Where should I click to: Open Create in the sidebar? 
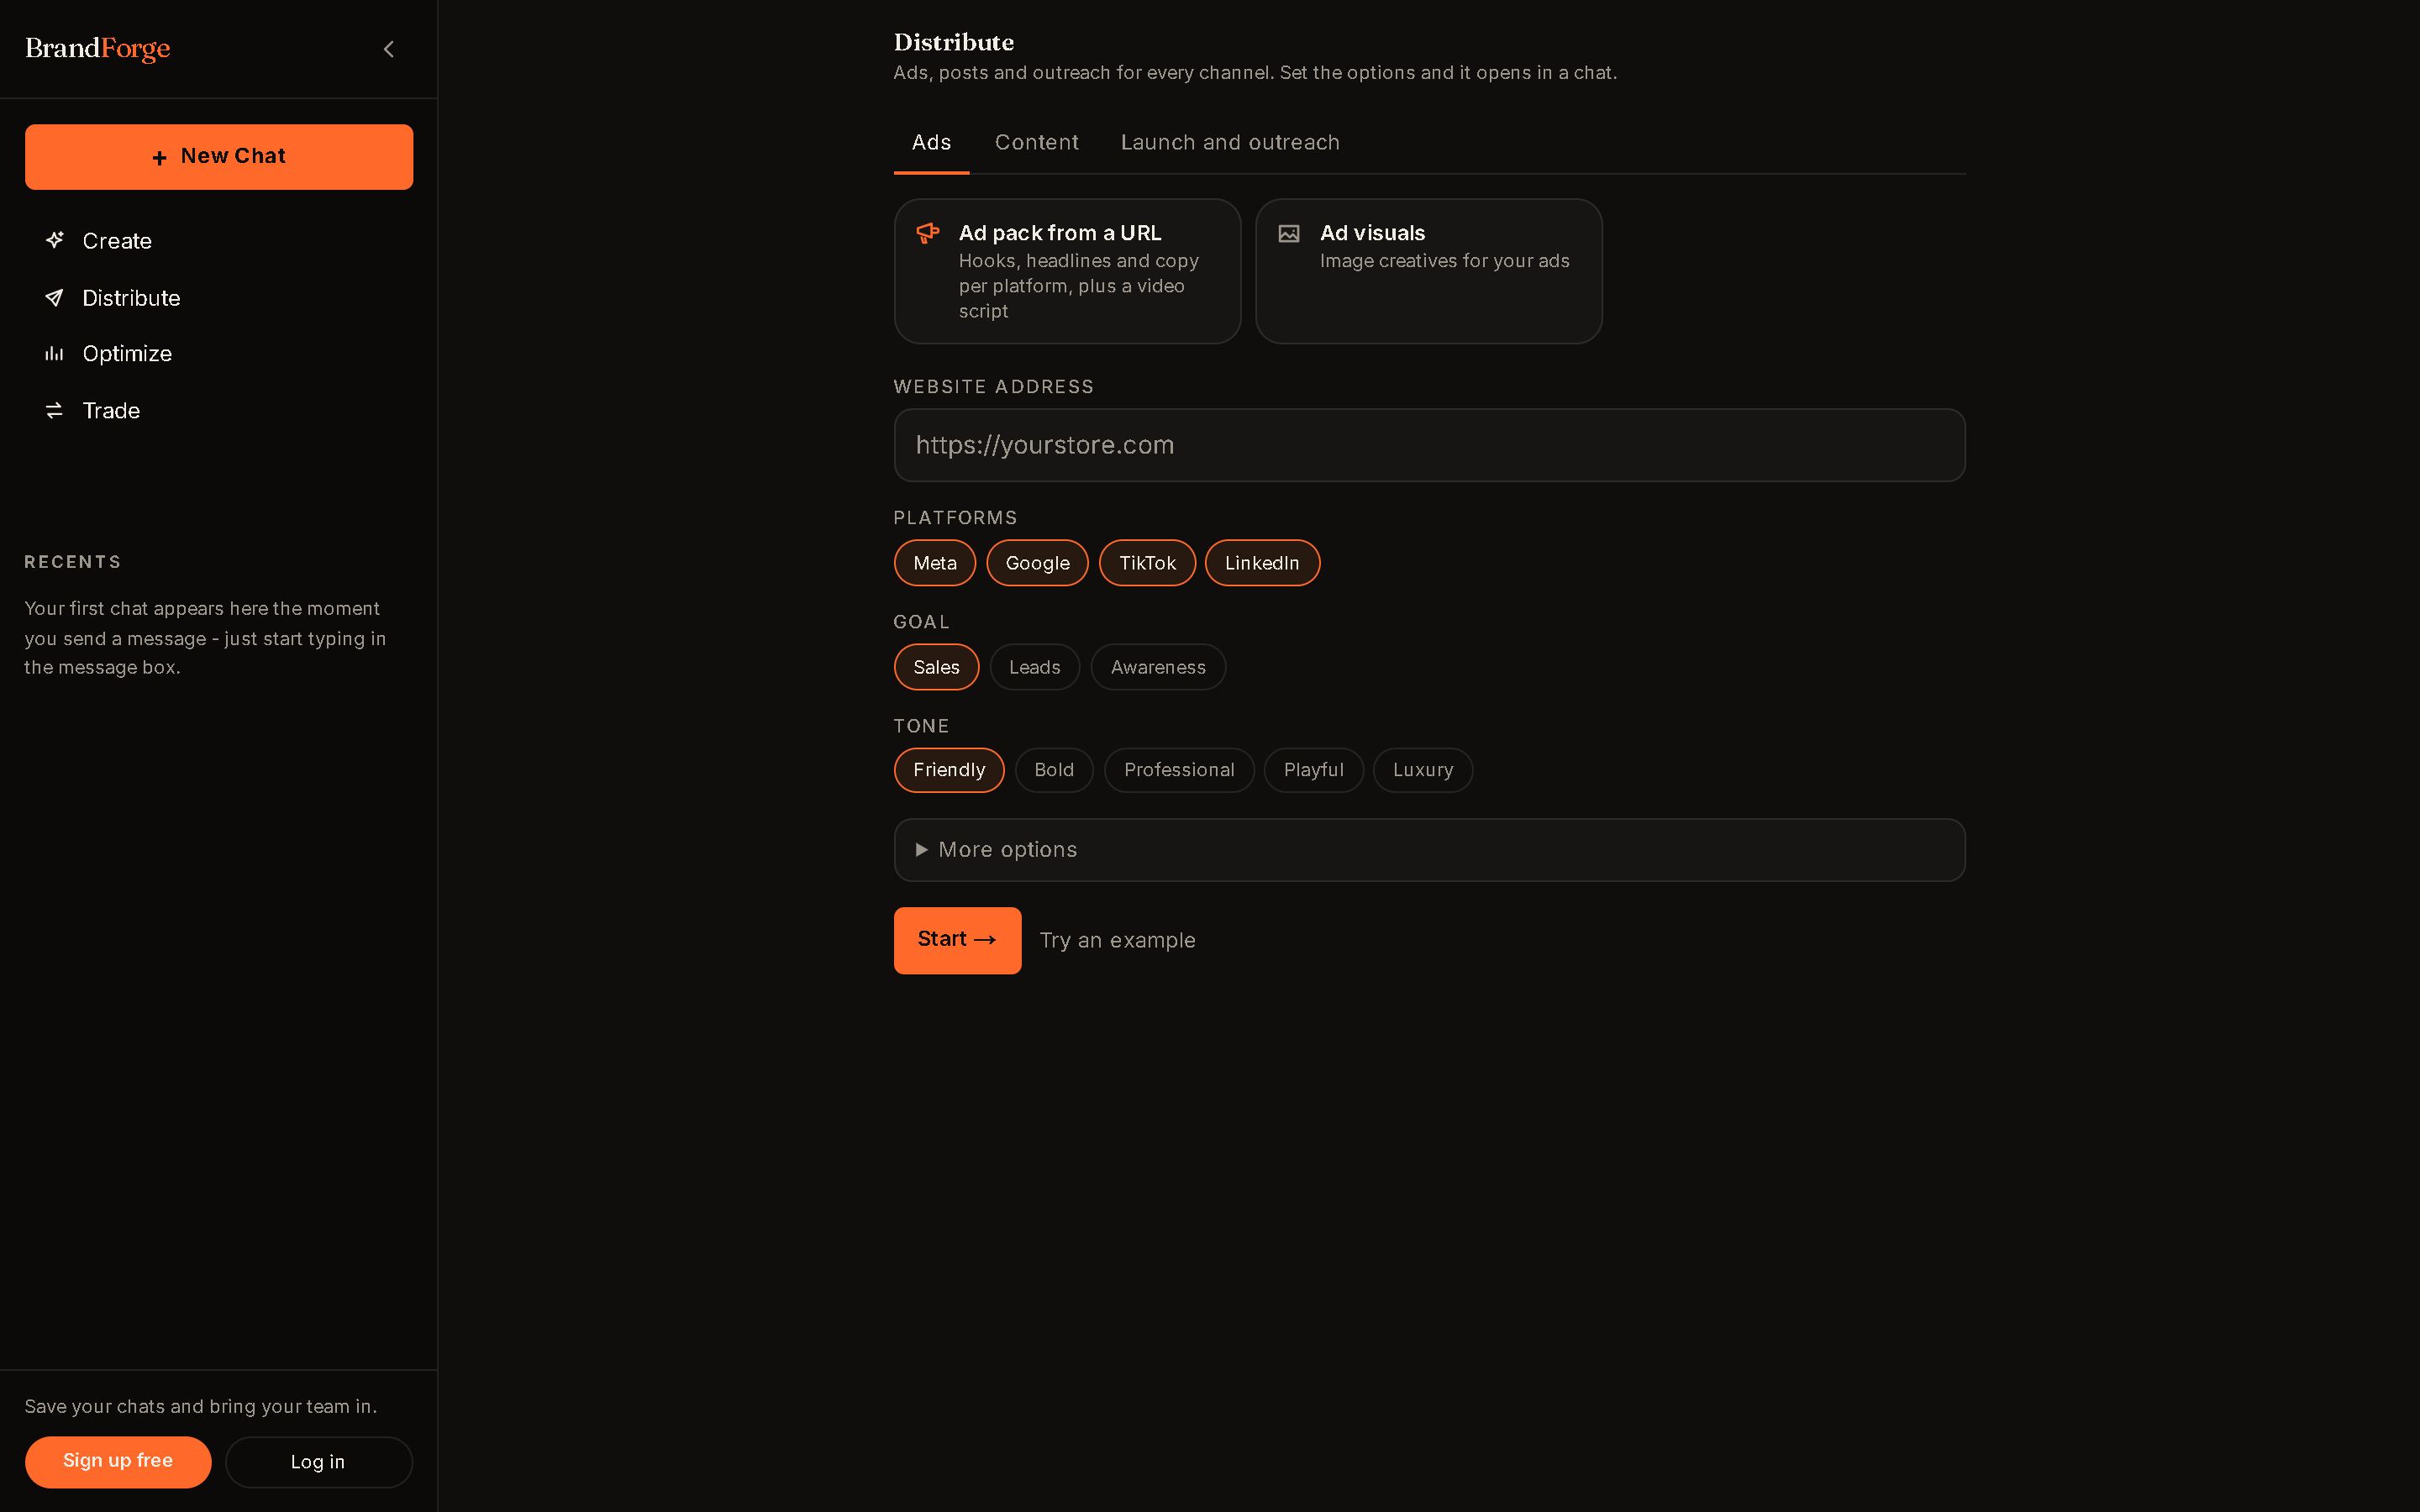pos(218,240)
